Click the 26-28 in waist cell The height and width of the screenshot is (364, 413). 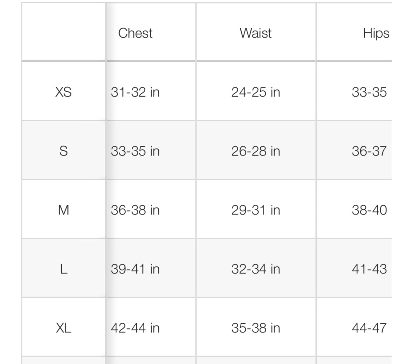[x=256, y=151]
